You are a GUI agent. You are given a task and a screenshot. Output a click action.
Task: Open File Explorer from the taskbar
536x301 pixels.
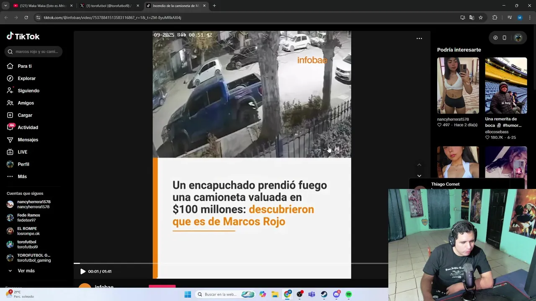click(275, 294)
